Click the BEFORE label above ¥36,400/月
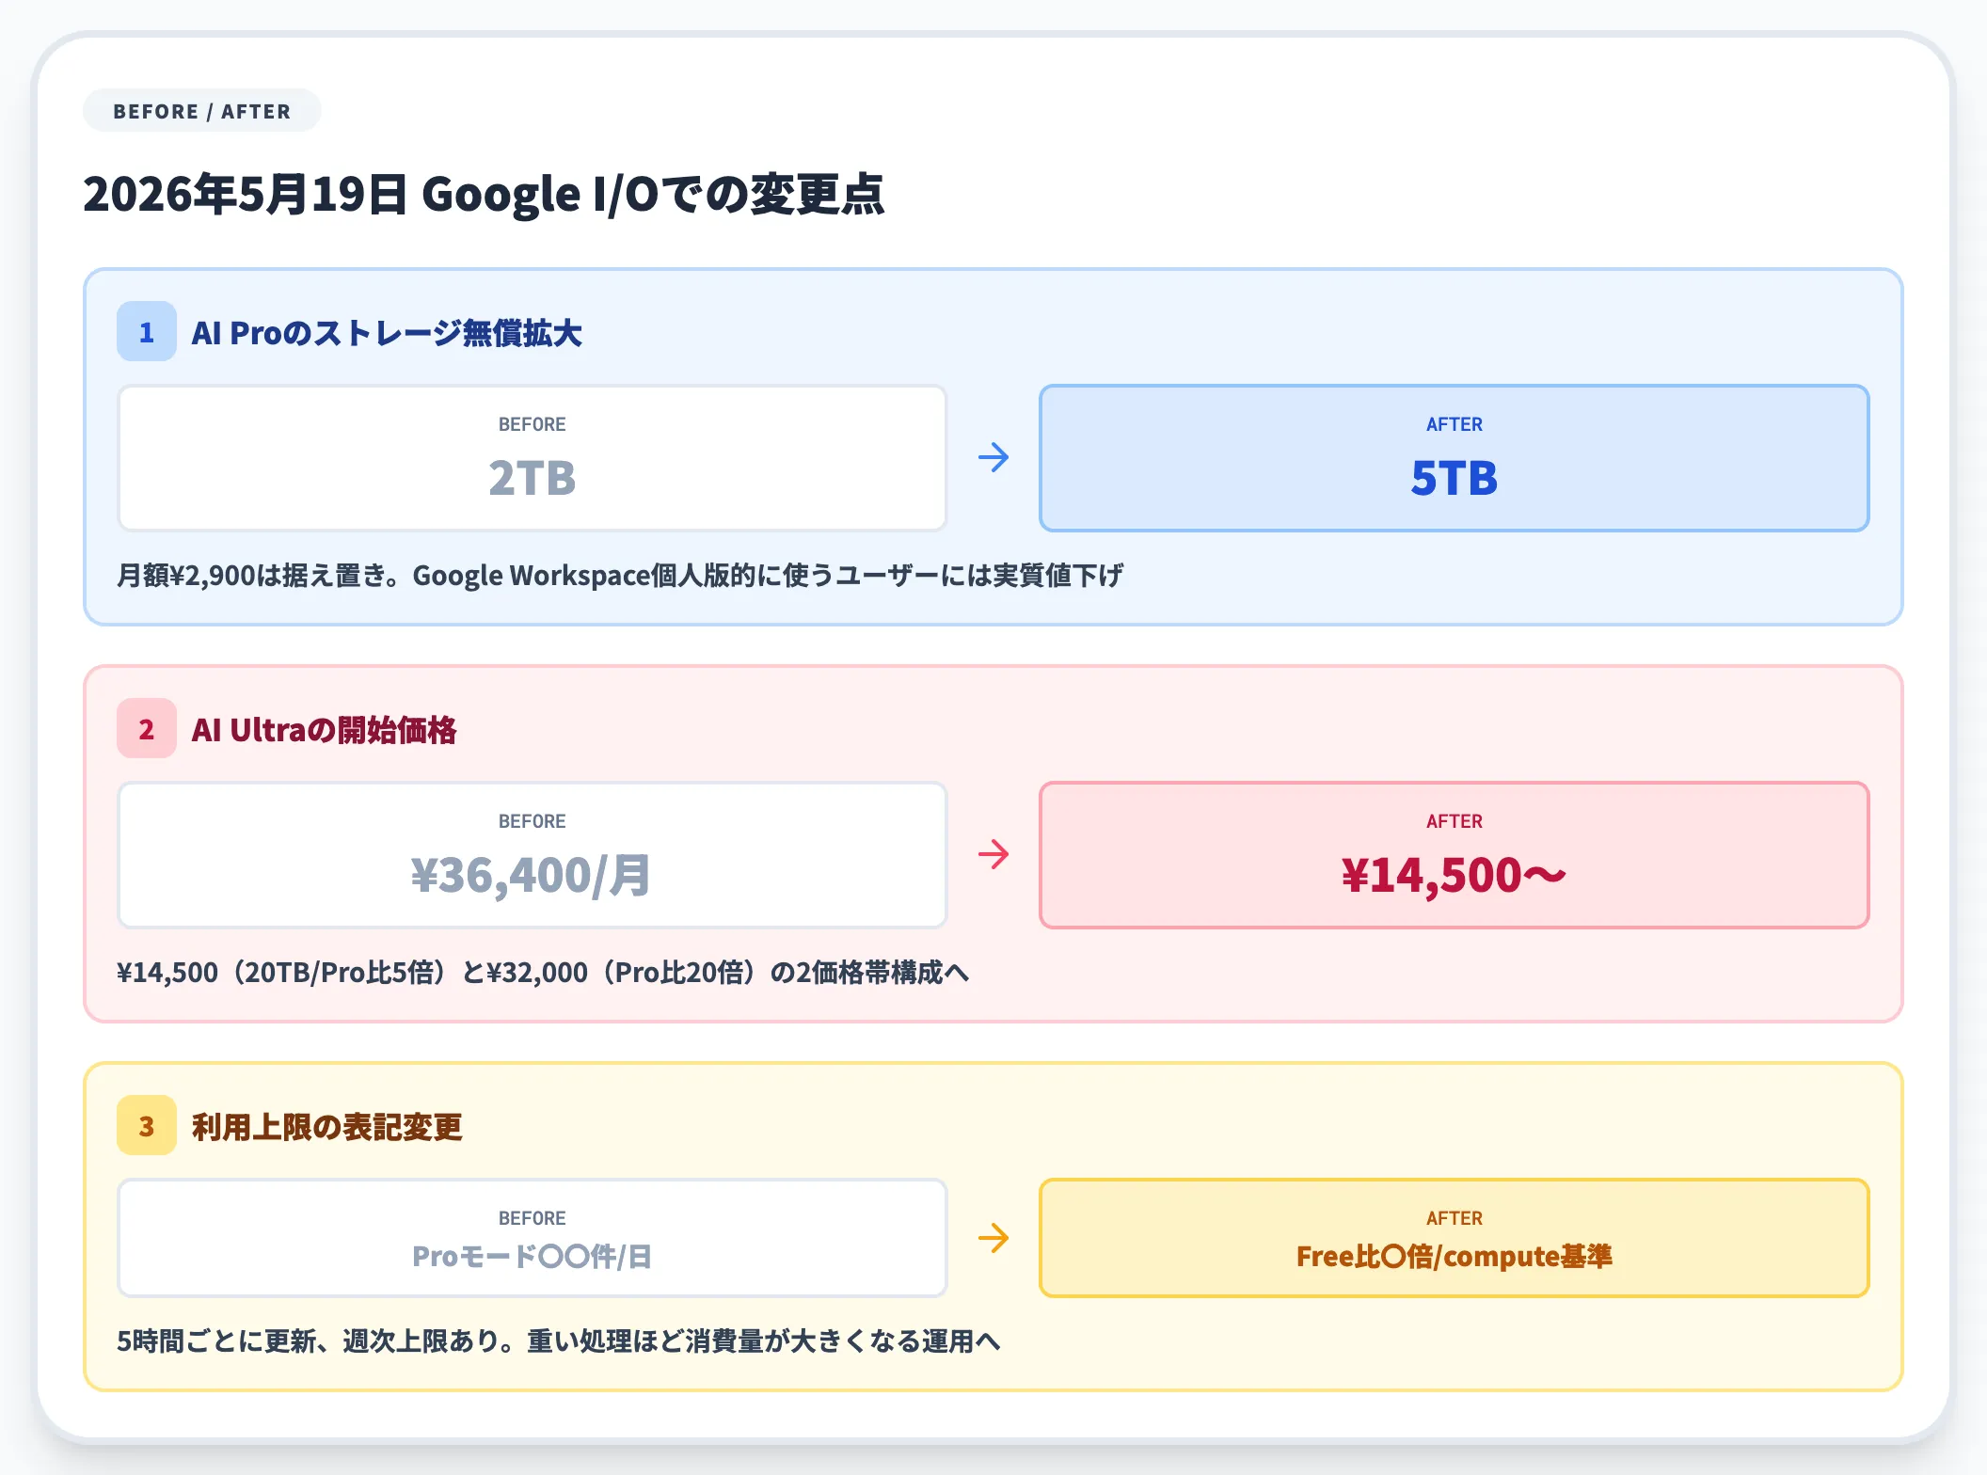The height and width of the screenshot is (1475, 1987). click(x=533, y=821)
